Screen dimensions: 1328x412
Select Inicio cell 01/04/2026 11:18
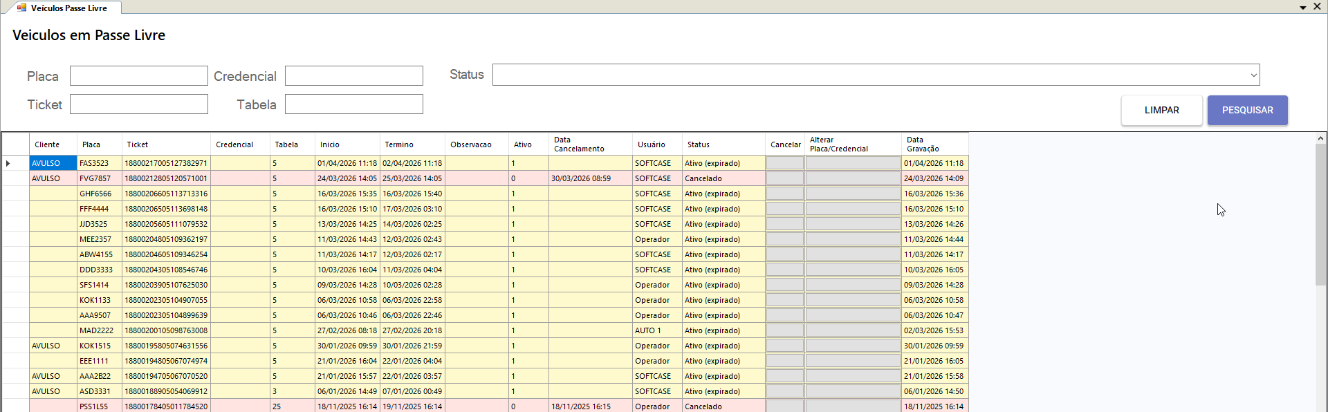347,163
